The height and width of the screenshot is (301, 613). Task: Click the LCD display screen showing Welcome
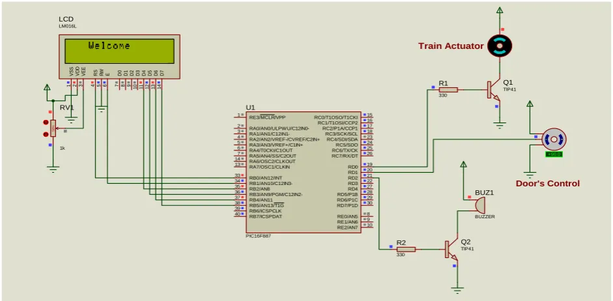tap(120, 51)
